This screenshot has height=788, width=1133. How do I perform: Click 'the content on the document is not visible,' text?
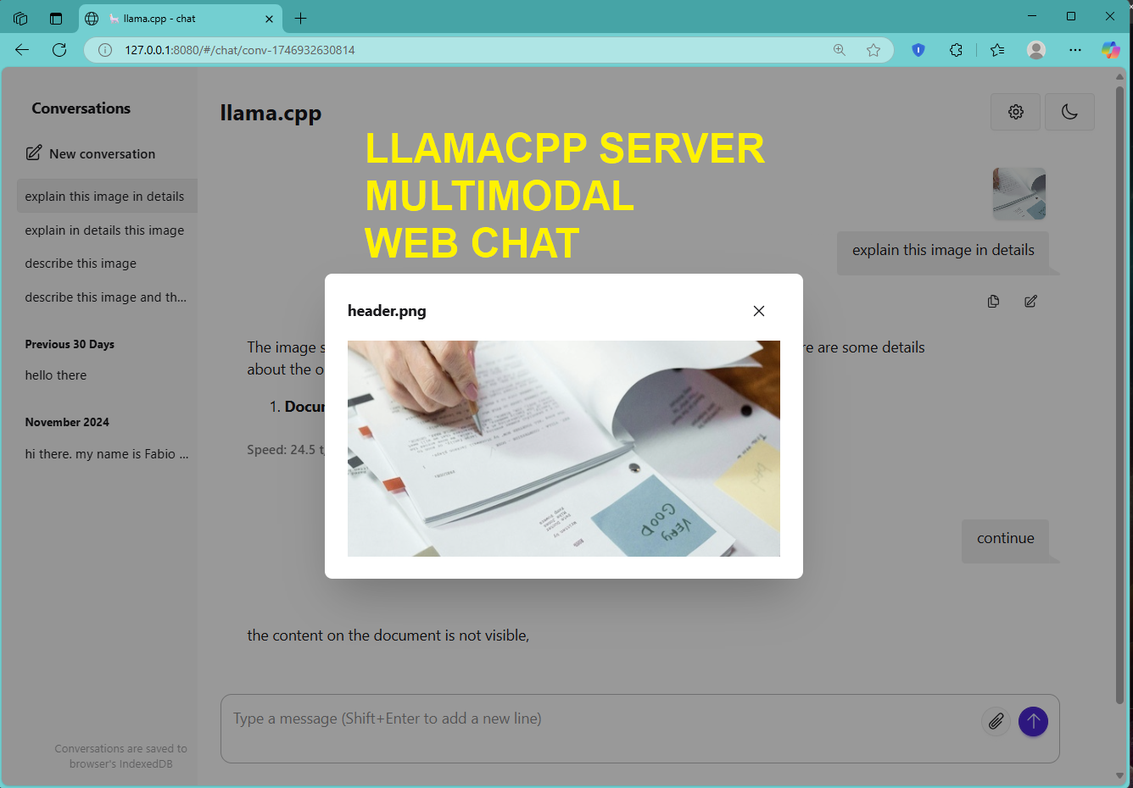(388, 635)
